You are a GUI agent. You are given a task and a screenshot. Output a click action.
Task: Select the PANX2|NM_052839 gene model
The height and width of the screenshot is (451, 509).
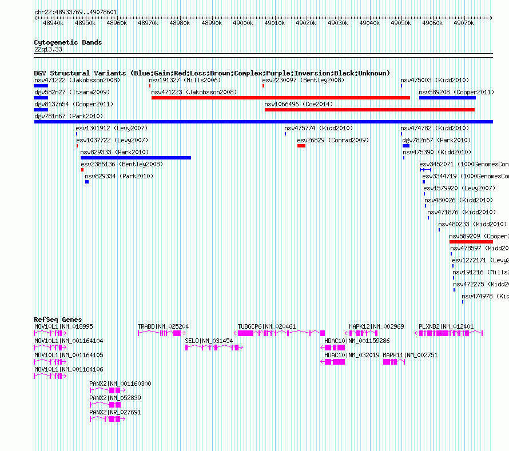pos(105,405)
